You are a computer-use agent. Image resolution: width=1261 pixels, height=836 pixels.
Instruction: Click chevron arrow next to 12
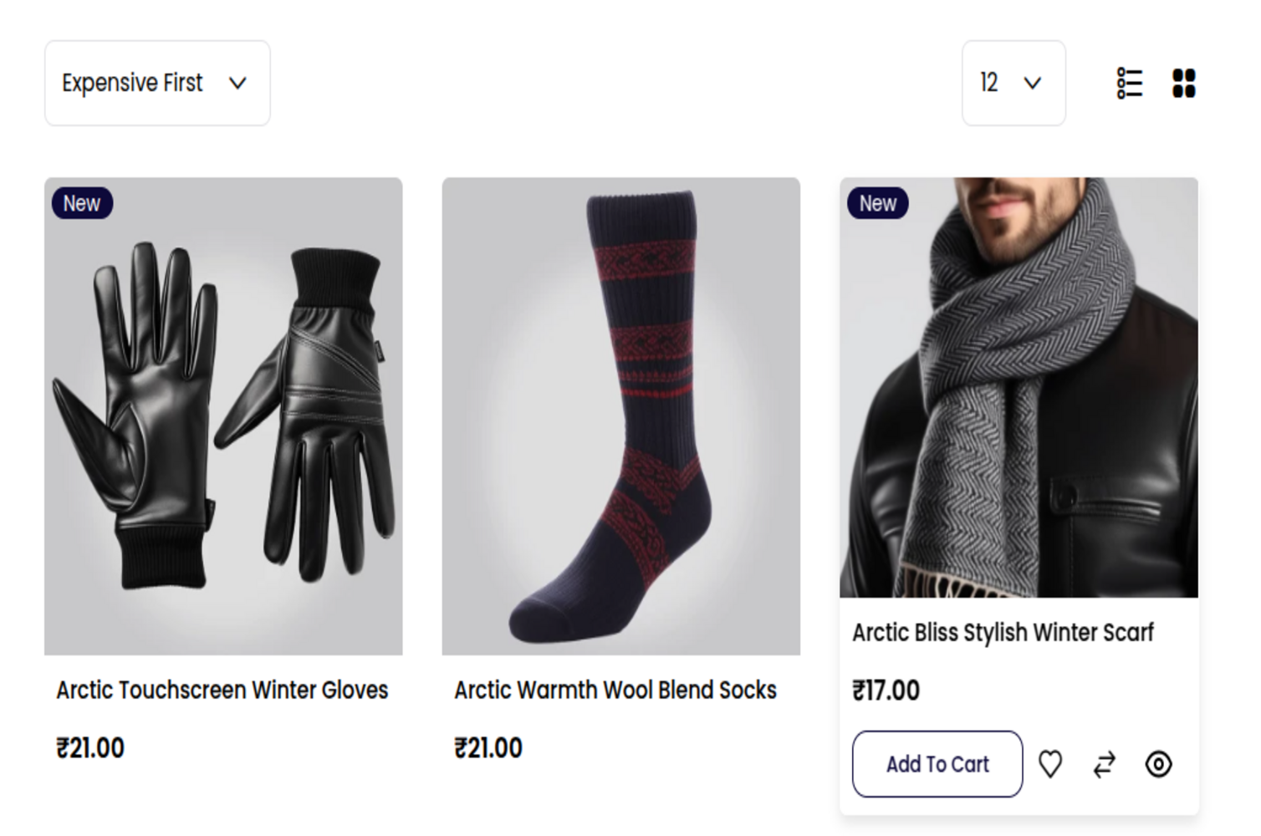(x=1033, y=84)
